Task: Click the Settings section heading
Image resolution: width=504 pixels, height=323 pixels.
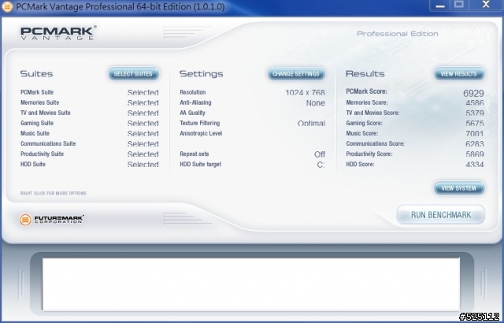Action: [202, 73]
